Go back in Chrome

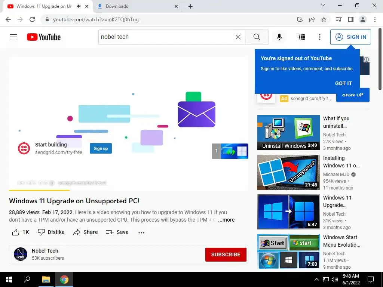(x=8, y=19)
